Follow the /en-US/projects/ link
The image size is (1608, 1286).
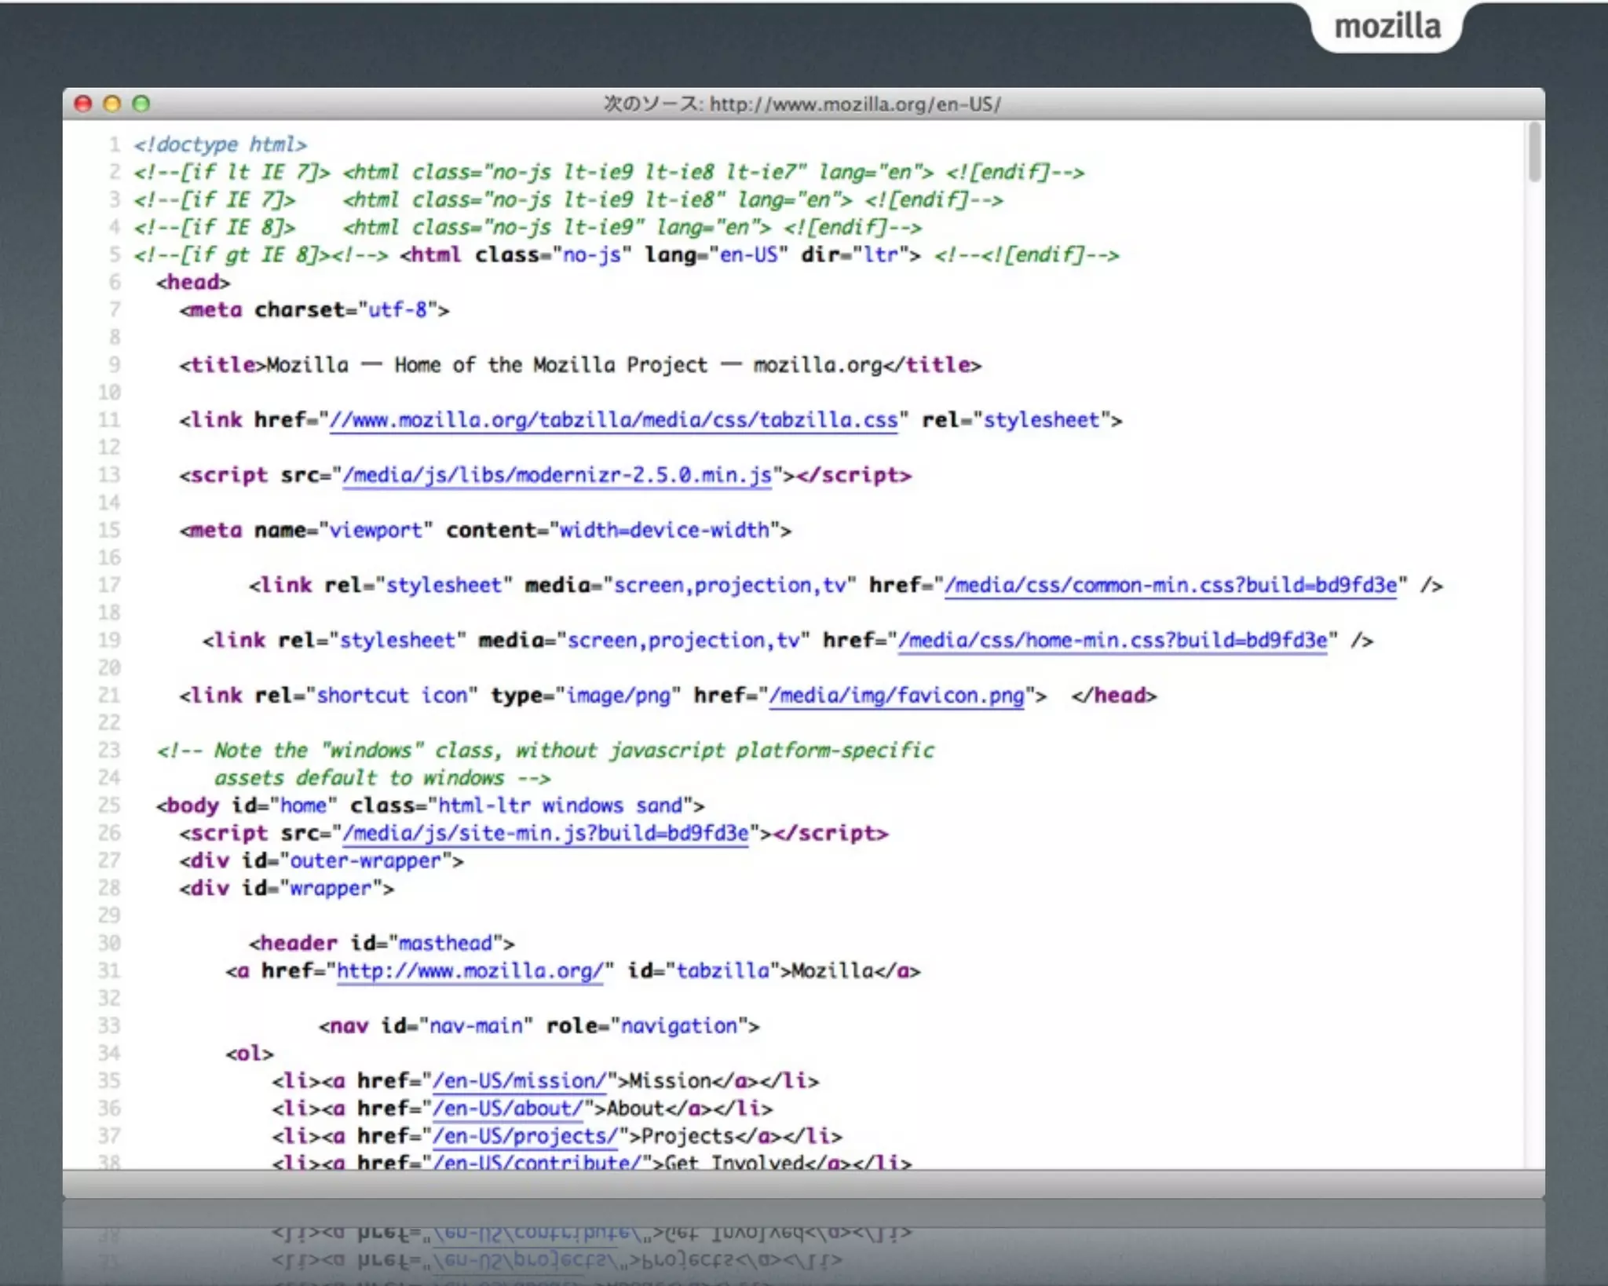click(x=525, y=1135)
